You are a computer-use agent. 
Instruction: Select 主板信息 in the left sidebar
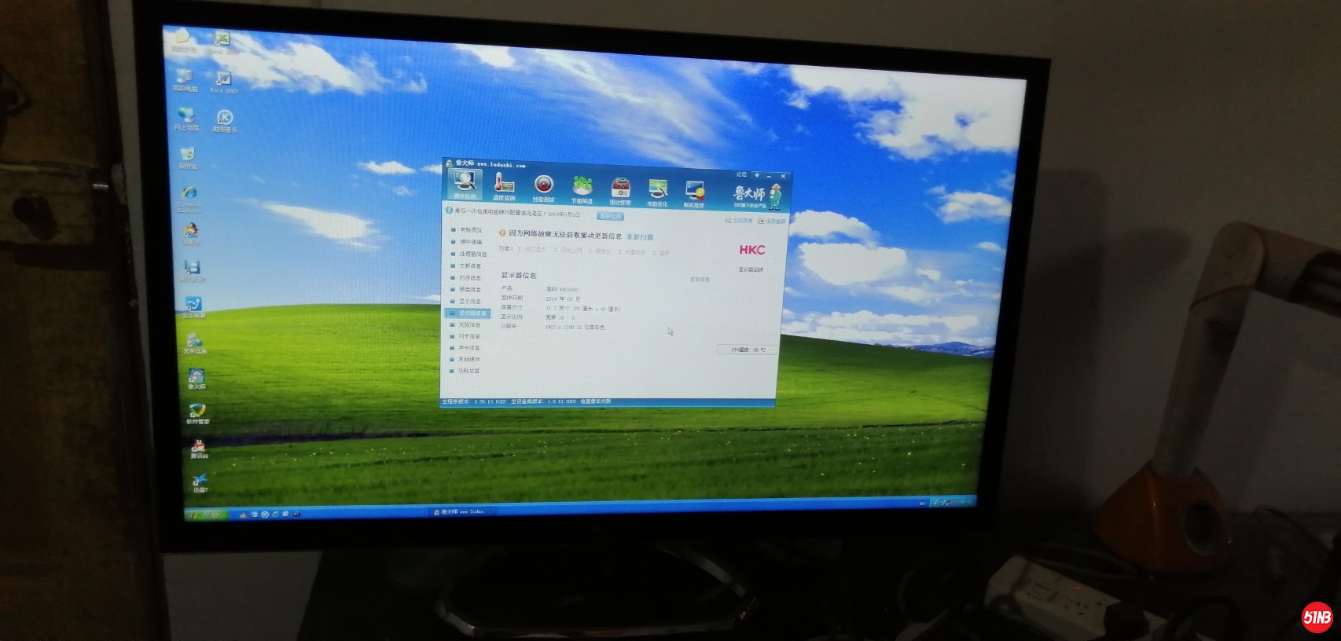(470, 266)
